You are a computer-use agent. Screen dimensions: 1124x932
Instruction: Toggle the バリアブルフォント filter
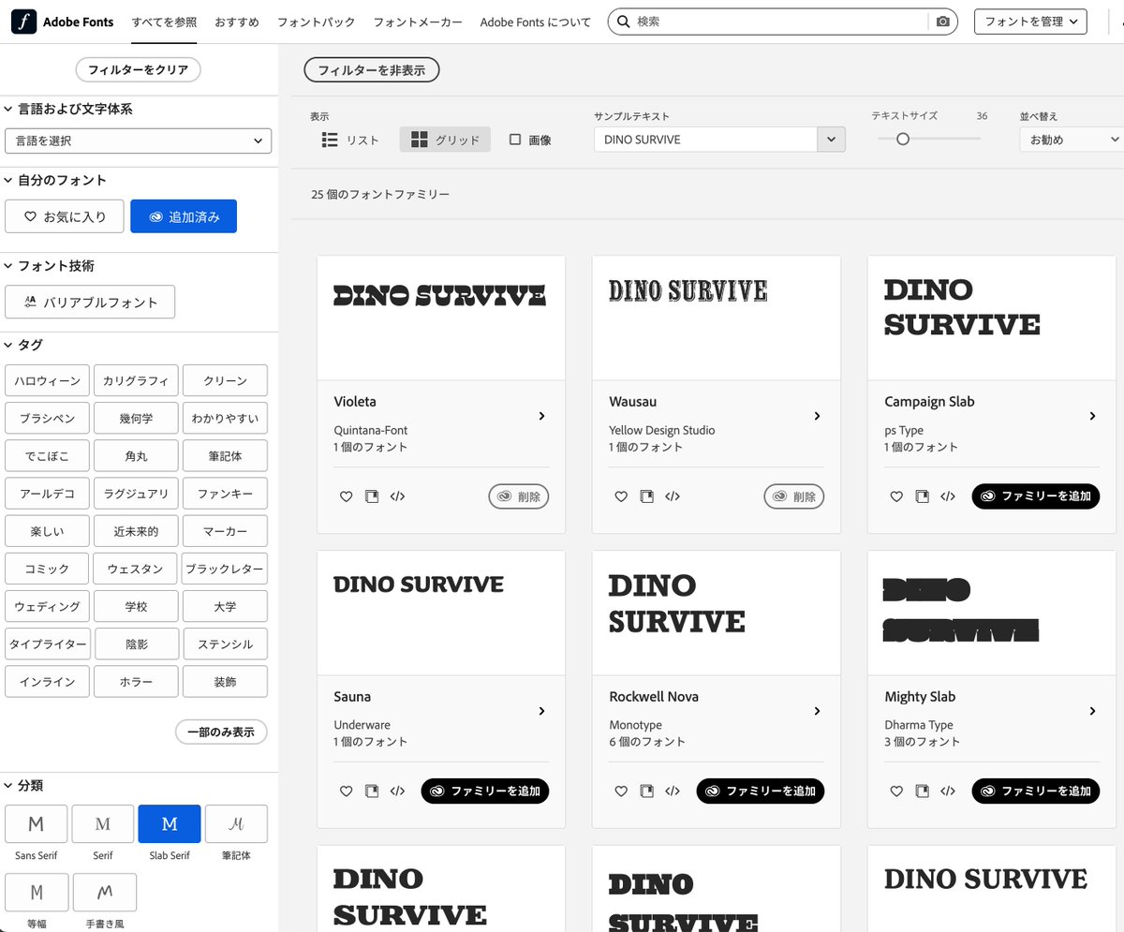pyautogui.click(x=90, y=302)
